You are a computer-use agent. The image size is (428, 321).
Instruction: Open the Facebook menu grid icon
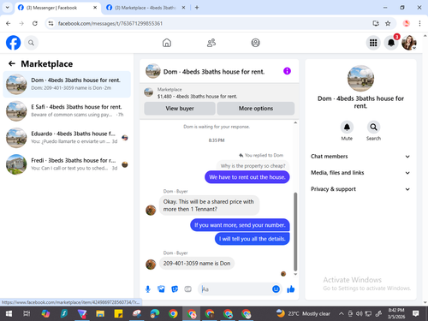[373, 43]
